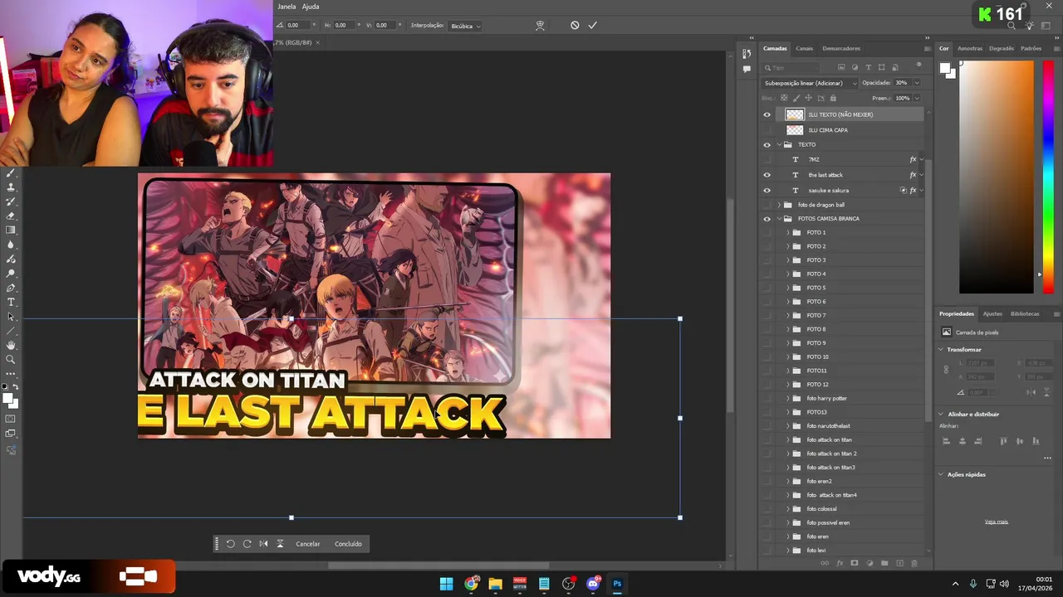1063x597 pixels.
Task: Switch to the Demarcadores tab
Action: click(x=841, y=48)
